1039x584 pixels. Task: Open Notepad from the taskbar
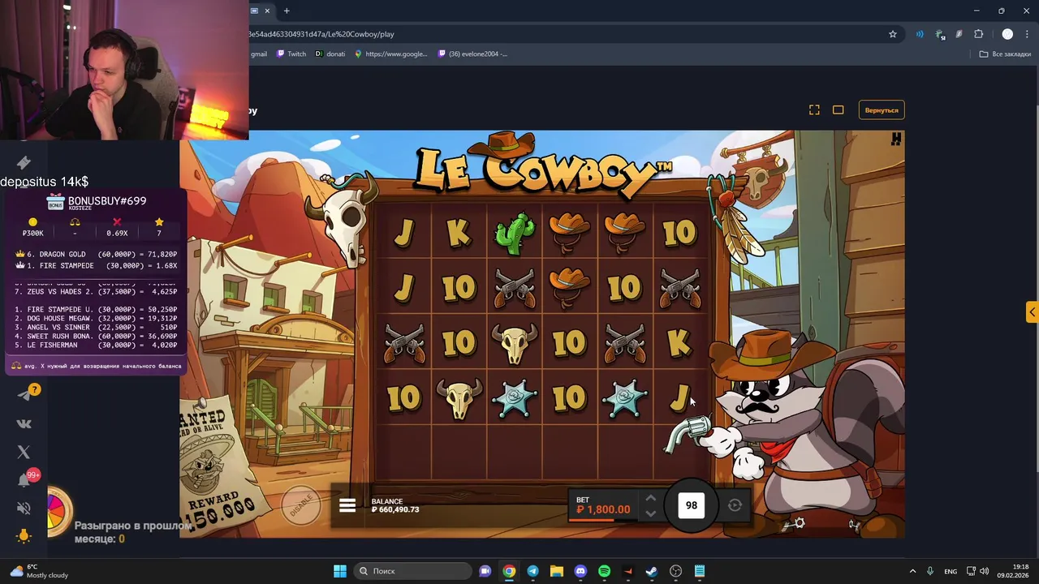(x=700, y=571)
